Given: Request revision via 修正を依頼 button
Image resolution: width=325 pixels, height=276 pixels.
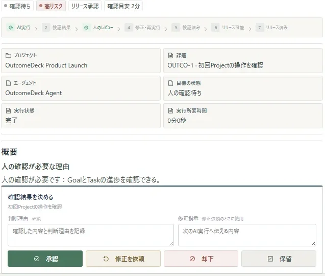Looking at the screenshot, I should point(123,259).
